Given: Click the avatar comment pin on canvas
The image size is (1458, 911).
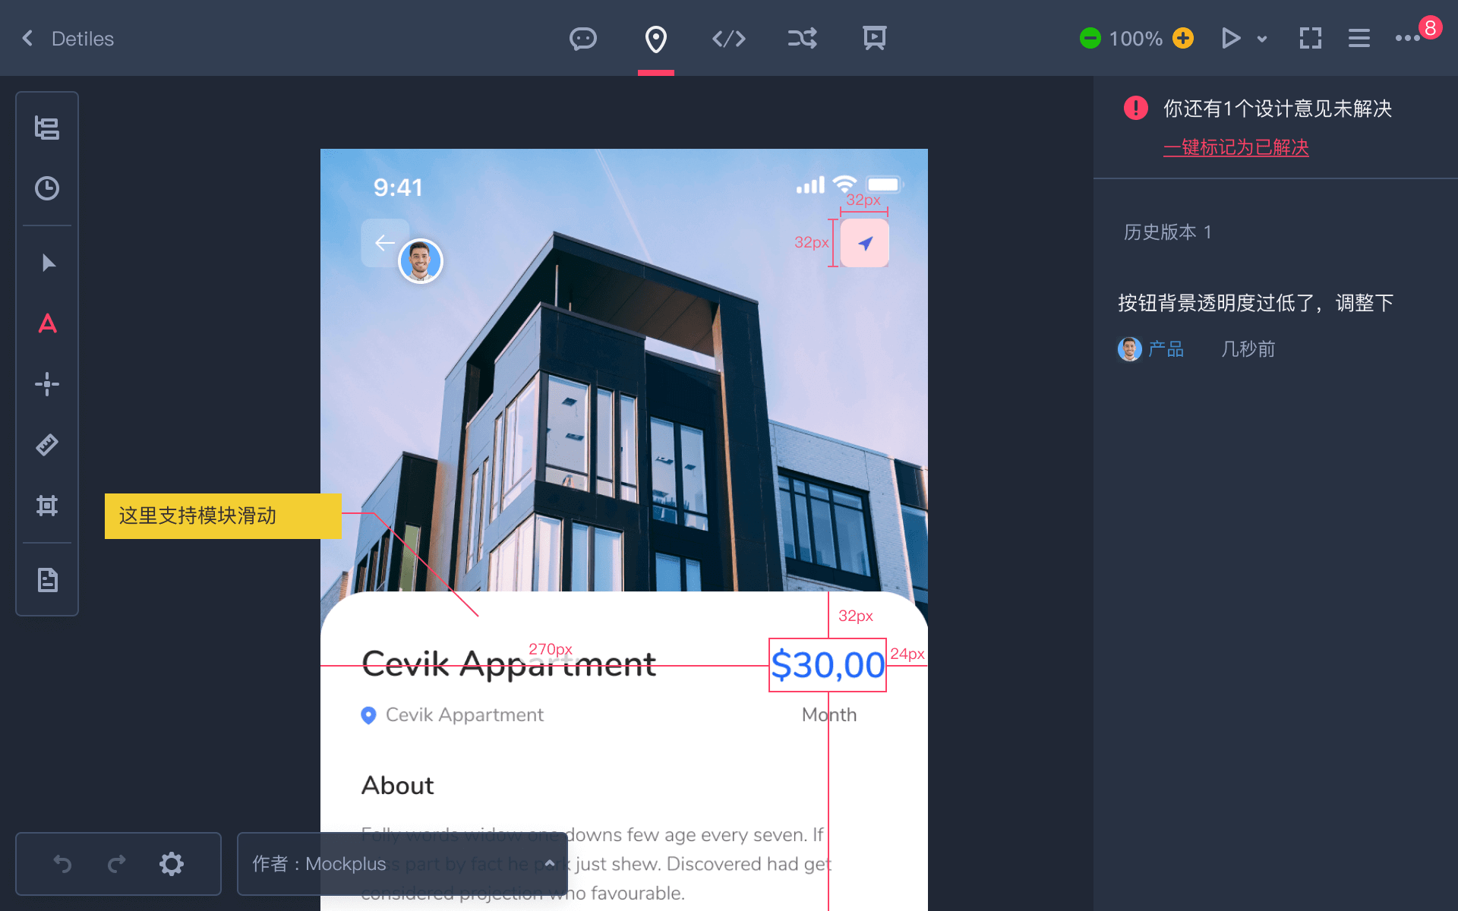Looking at the screenshot, I should 421,261.
